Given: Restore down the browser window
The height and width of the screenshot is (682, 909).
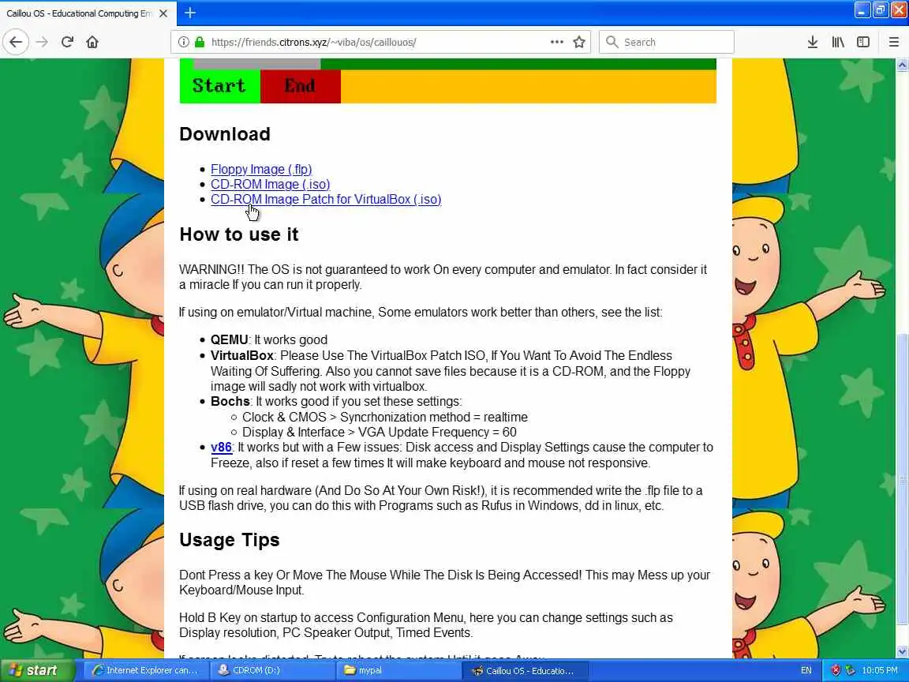Looking at the screenshot, I should point(880,9).
